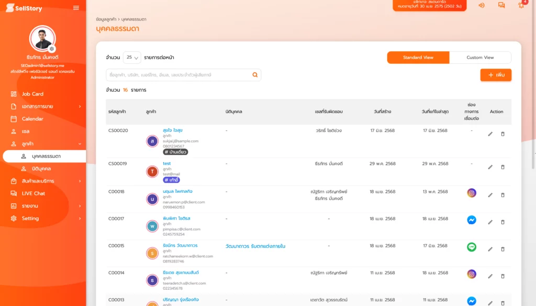This screenshot has width=536, height=306.
Task: Open customer link นฤมล ไพศาลกิจ
Action: [x=177, y=191]
